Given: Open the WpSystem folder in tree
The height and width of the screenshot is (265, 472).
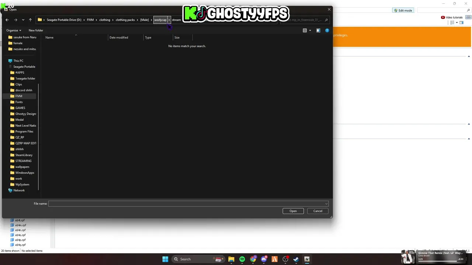Looking at the screenshot, I should point(20,184).
